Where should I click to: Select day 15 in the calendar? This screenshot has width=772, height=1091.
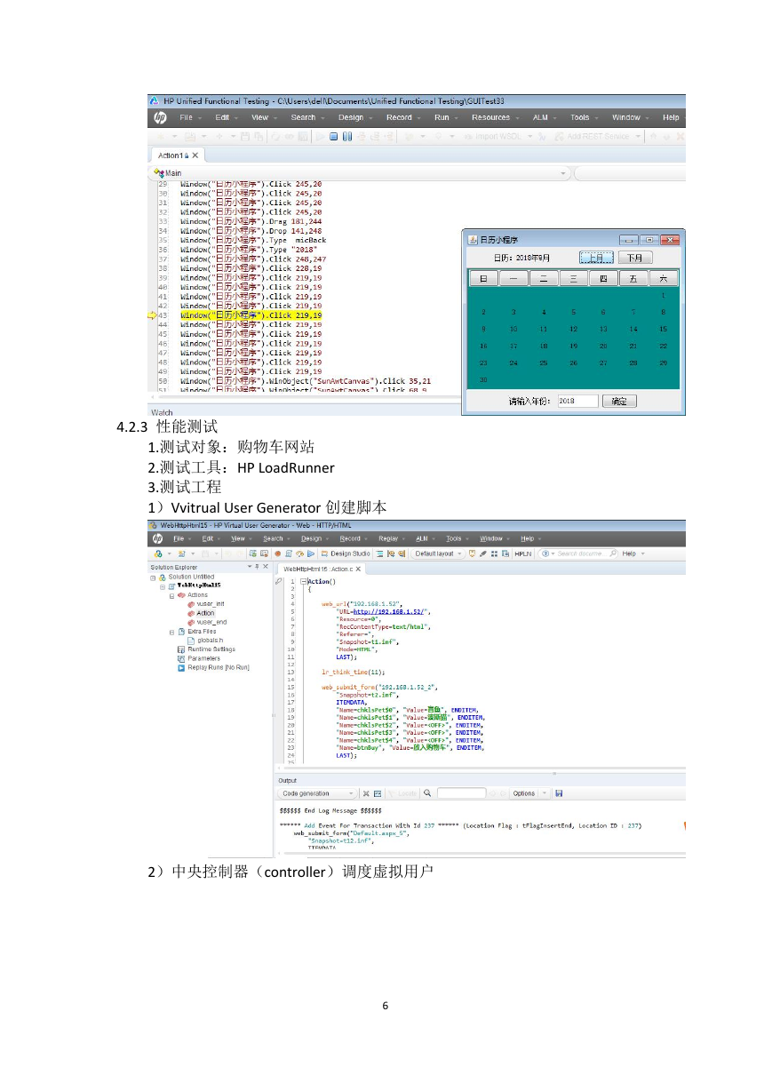coord(663,329)
